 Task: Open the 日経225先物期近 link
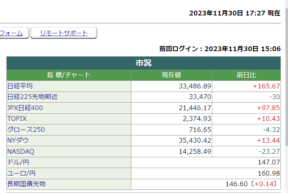pos(33,97)
